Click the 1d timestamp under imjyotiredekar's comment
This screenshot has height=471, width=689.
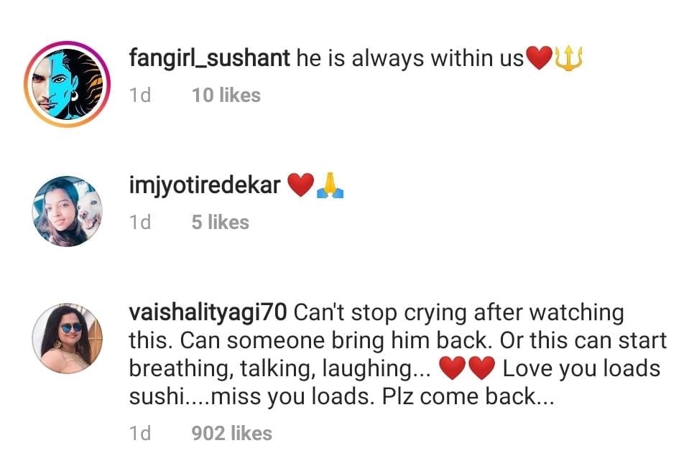click(x=140, y=223)
